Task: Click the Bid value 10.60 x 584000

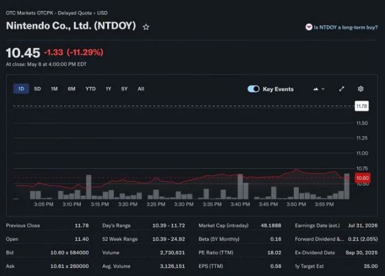Action: pyautogui.click(x=70, y=253)
